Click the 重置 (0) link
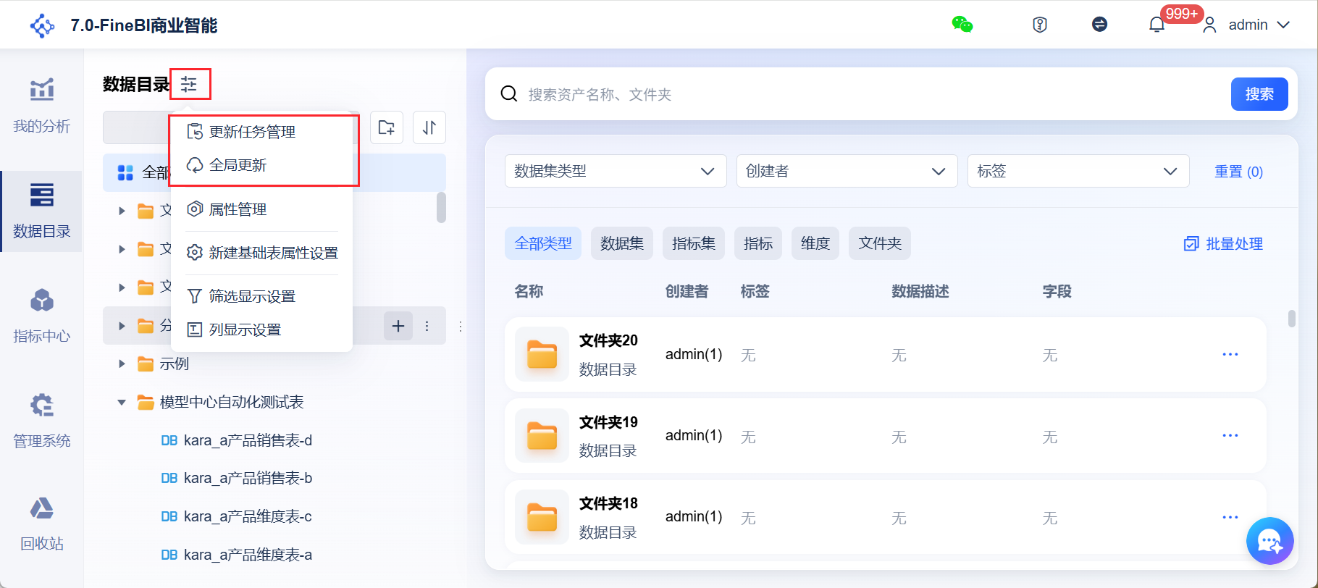This screenshot has width=1318, height=588. click(x=1238, y=172)
